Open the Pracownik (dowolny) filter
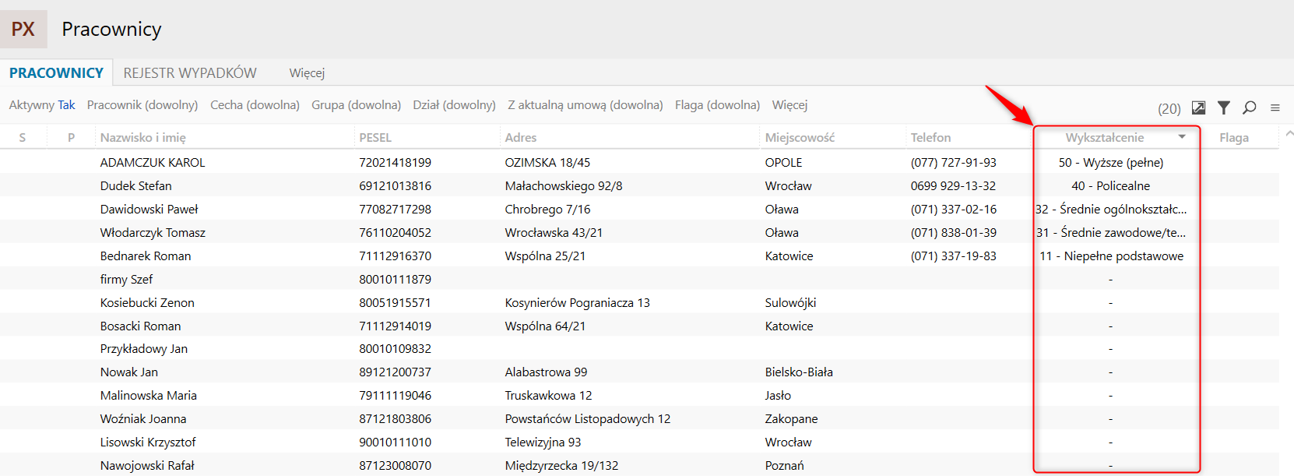 tap(142, 105)
